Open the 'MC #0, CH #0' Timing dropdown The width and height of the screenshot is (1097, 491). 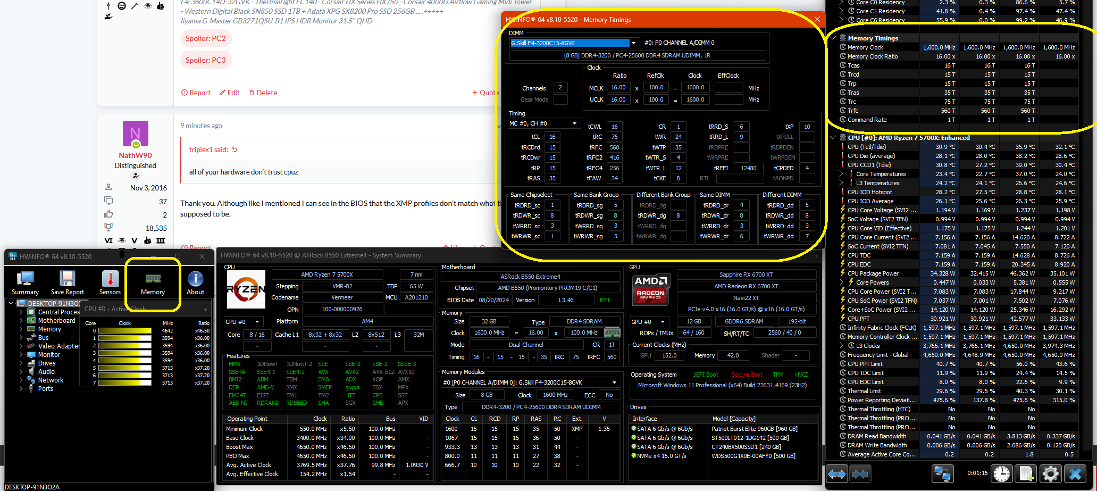[543, 123]
